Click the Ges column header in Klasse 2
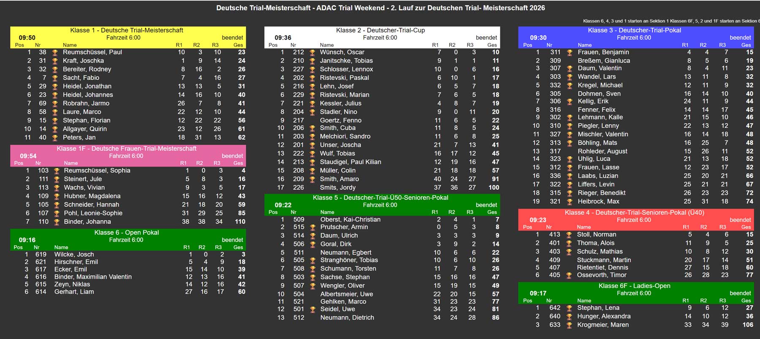 click(492, 45)
